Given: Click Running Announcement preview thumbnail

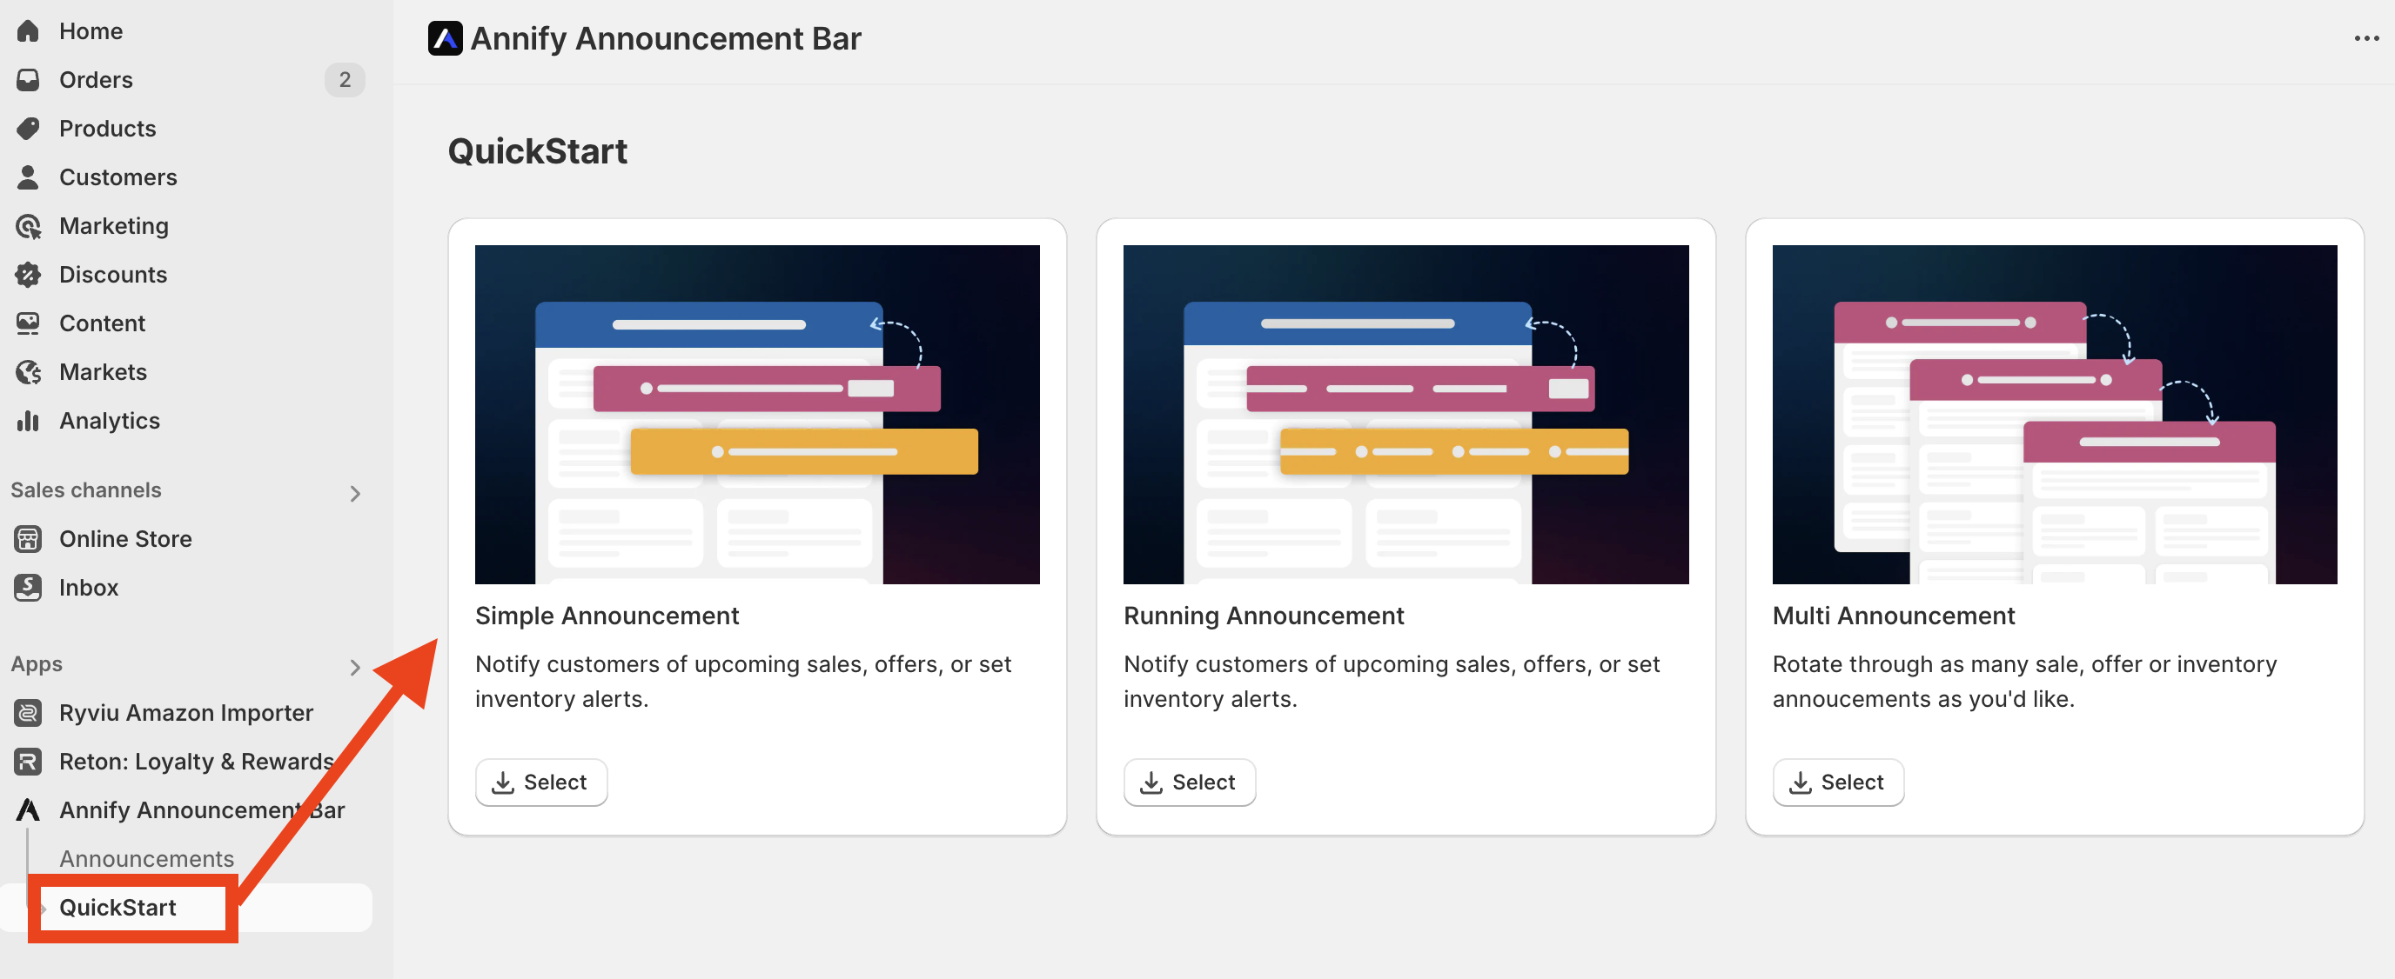Looking at the screenshot, I should 1405,414.
